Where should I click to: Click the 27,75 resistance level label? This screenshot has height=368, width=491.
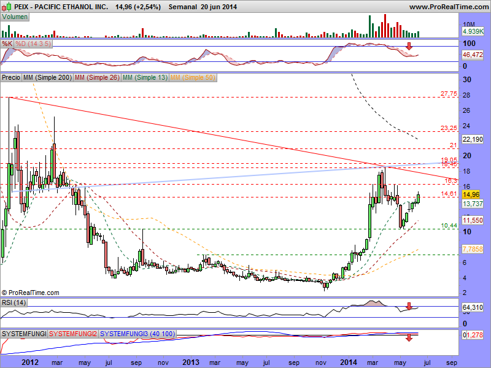(x=449, y=94)
